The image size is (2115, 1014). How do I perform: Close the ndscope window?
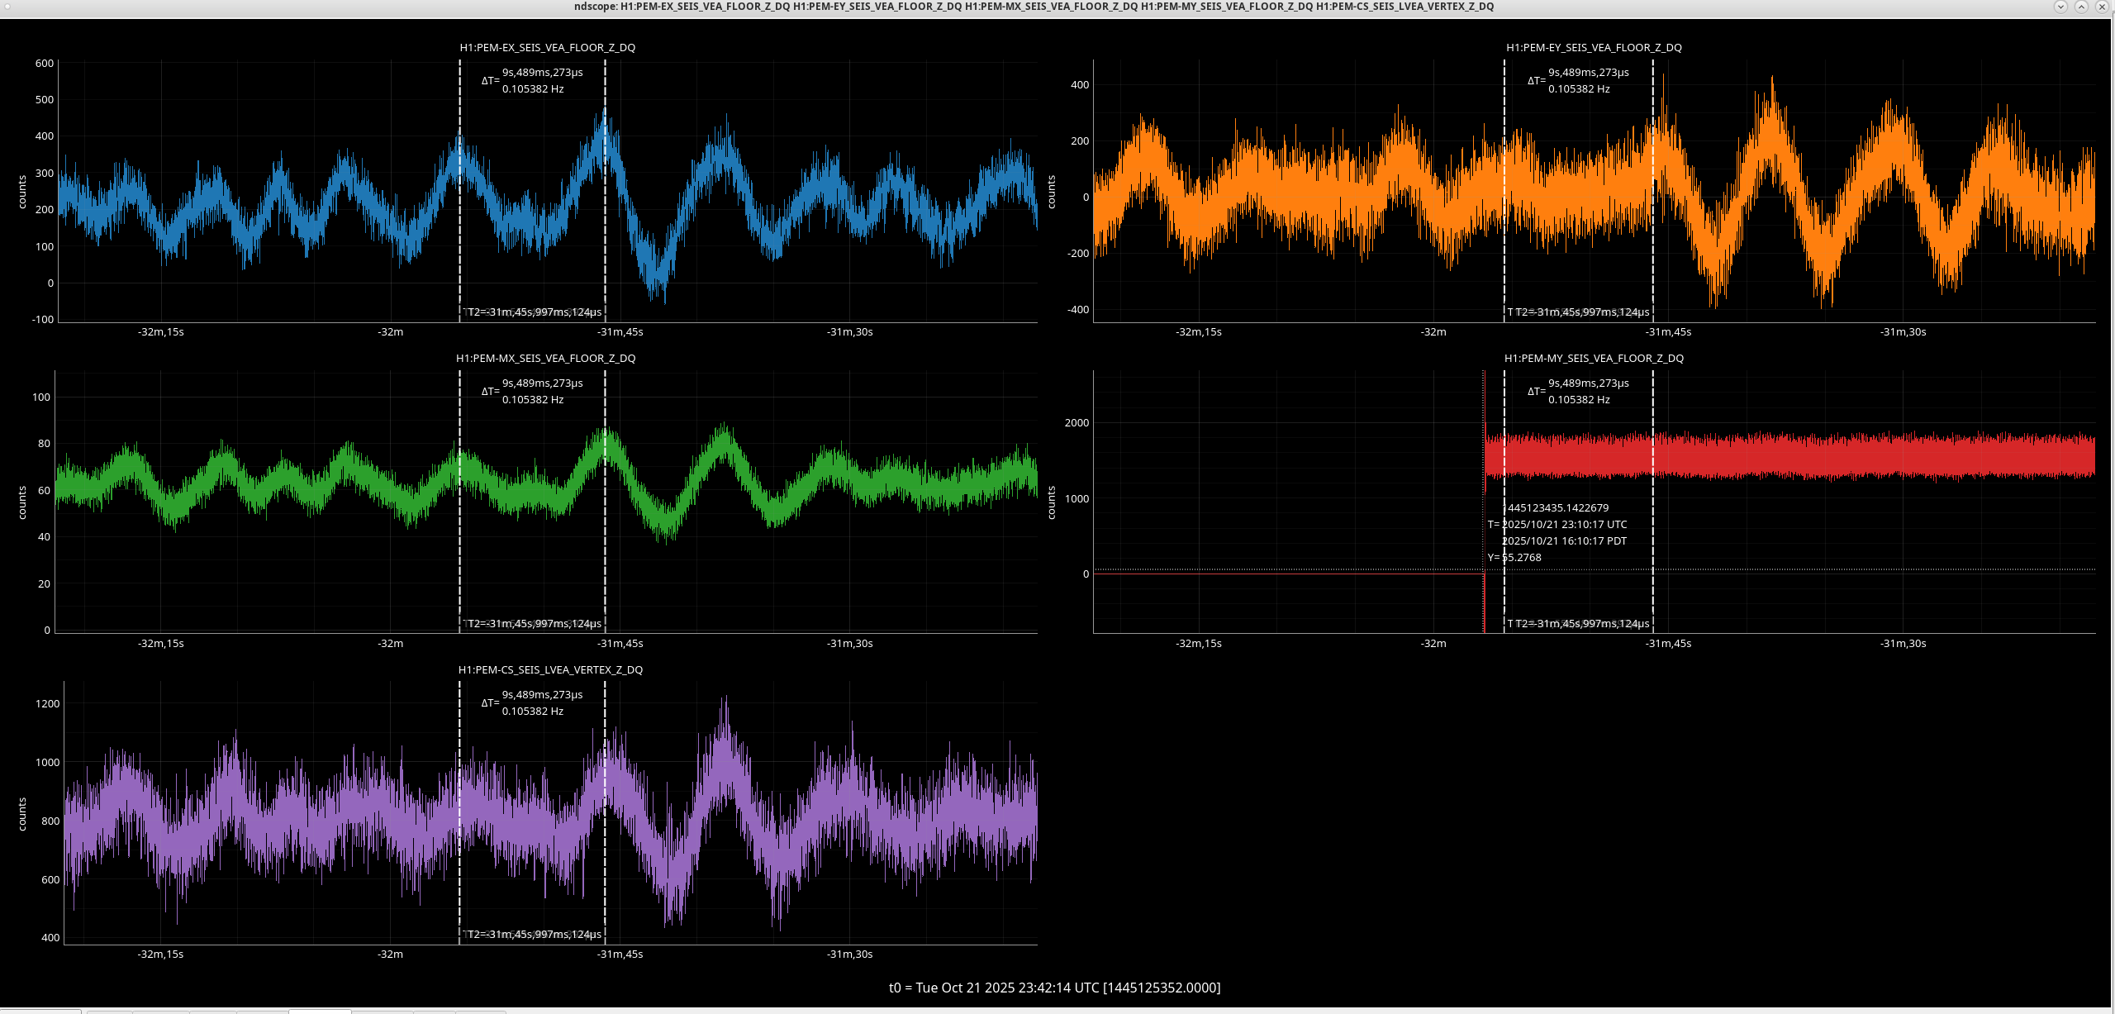(x=2102, y=7)
